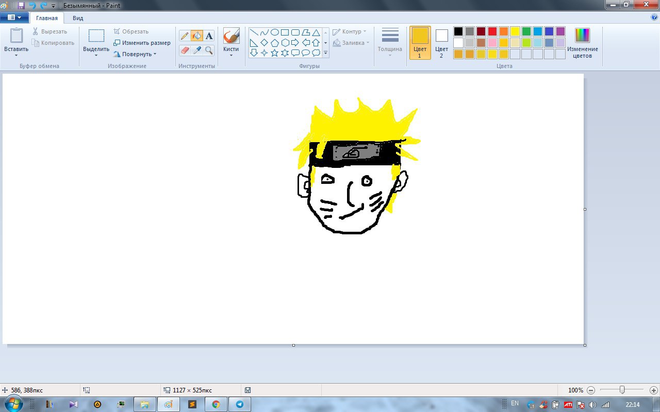
Task: Choose the rounded rectangle shape
Action: pyautogui.click(x=295, y=32)
